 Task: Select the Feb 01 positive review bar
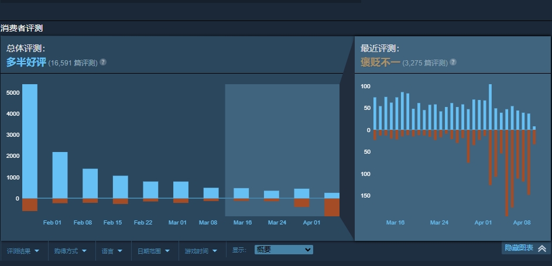(60, 175)
